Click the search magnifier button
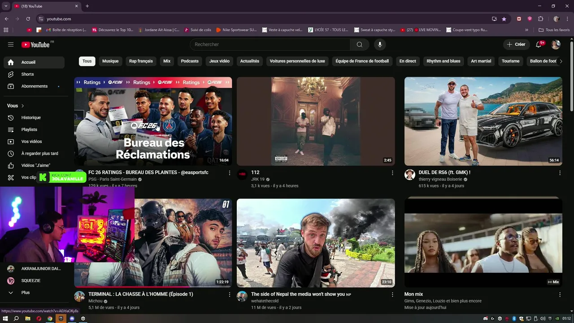Image resolution: width=574 pixels, height=323 pixels. click(x=360, y=44)
